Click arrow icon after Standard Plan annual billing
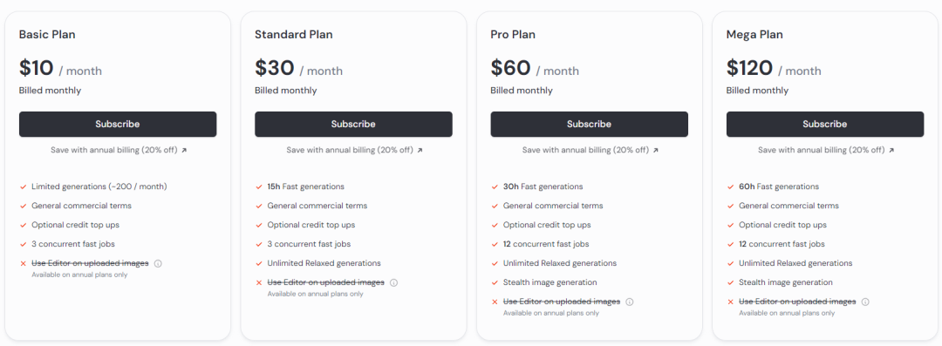This screenshot has height=346, width=942. pos(420,150)
